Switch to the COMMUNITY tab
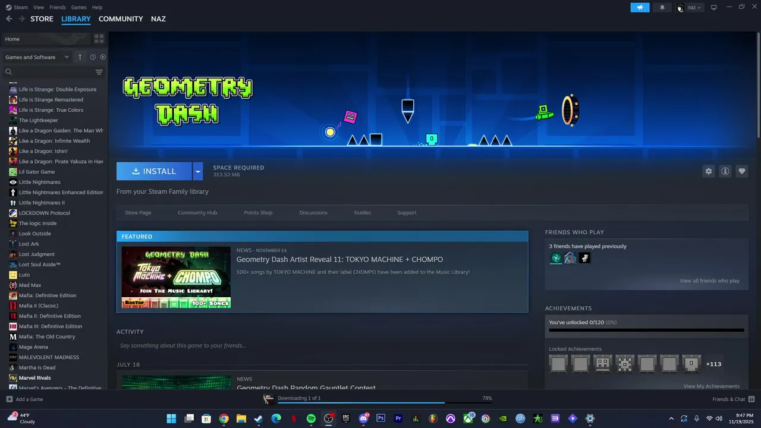 (121, 19)
